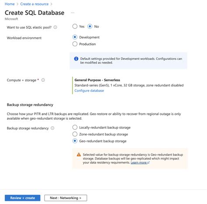Select Yes for SQL elastic pool
The width and height of the screenshot is (207, 204).
pyautogui.click(x=75, y=26)
